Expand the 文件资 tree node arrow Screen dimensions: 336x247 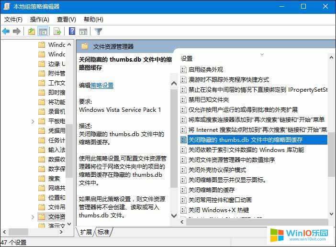pyautogui.click(x=33, y=217)
